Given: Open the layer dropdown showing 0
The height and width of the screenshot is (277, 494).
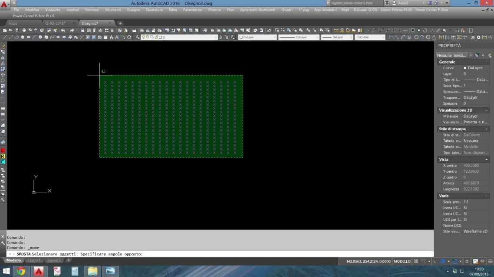Looking at the screenshot, I should (180, 37).
